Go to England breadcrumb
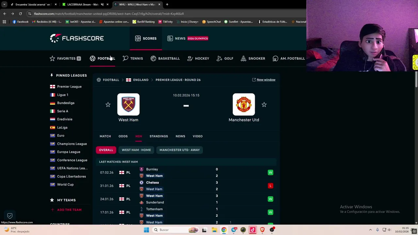The width and height of the screenshot is (418, 235). tap(141, 80)
